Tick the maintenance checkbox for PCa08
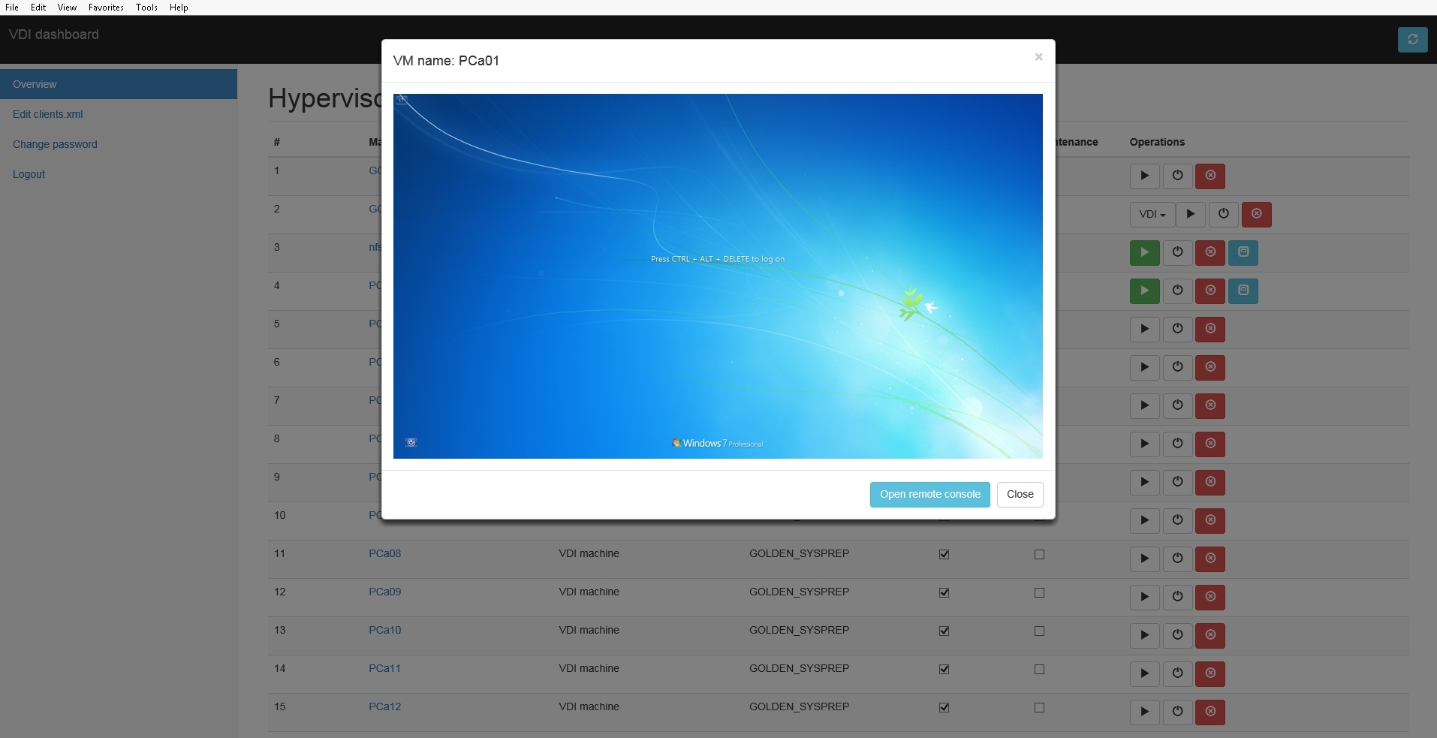1437x738 pixels. (1039, 555)
